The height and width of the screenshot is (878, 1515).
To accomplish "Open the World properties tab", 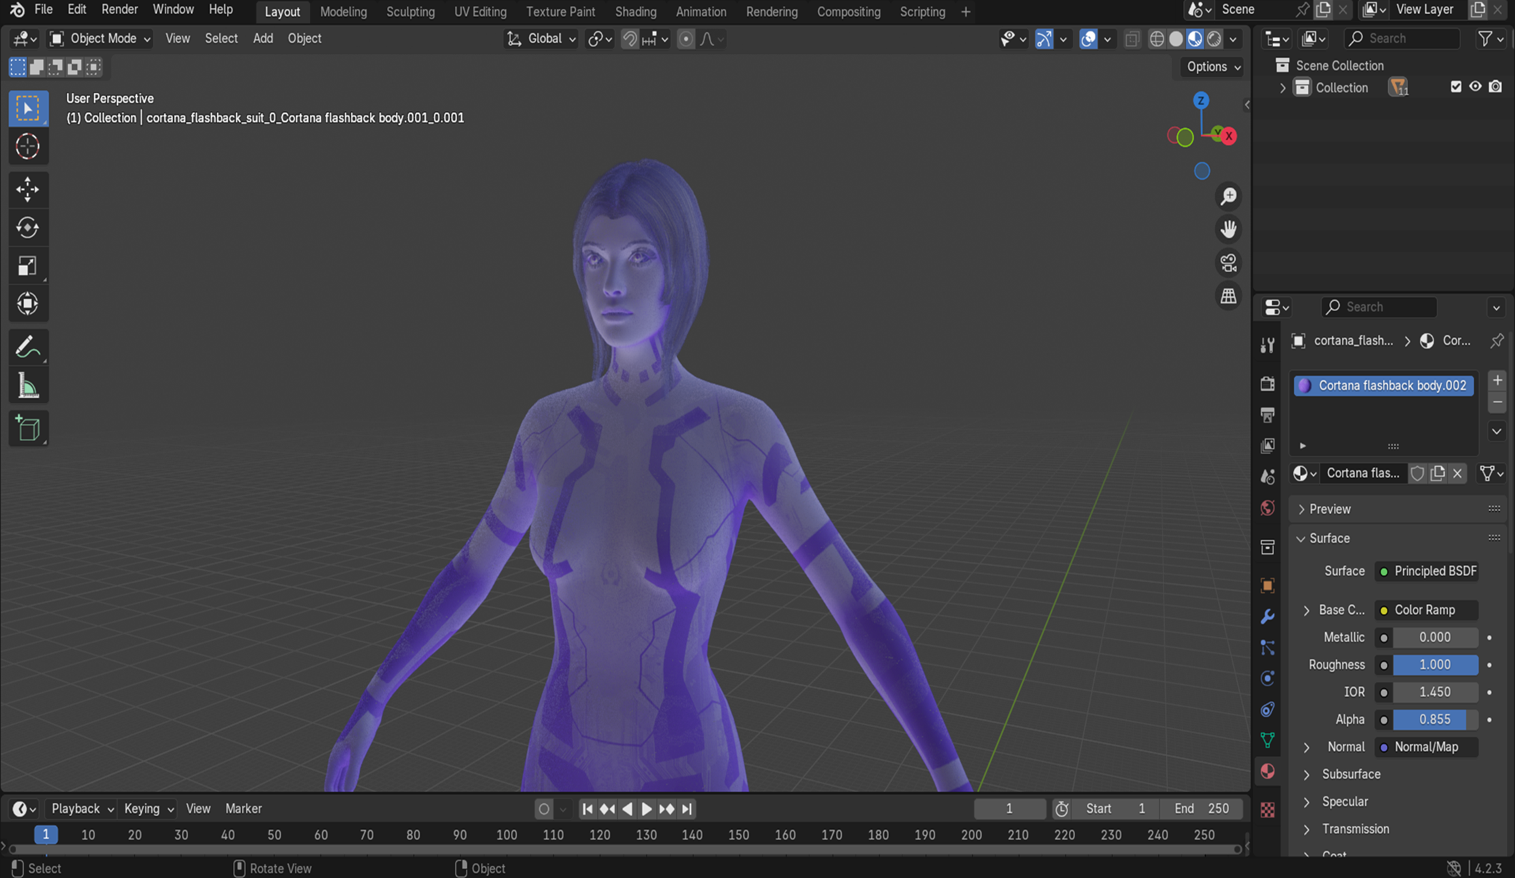I will [x=1267, y=508].
